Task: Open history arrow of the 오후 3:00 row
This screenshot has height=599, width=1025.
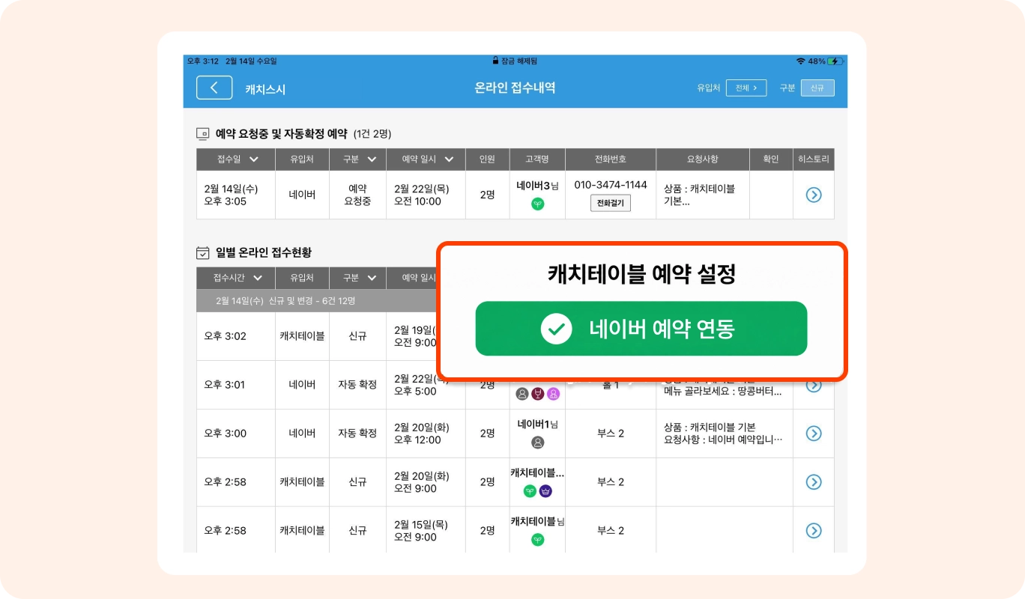Action: (x=814, y=434)
